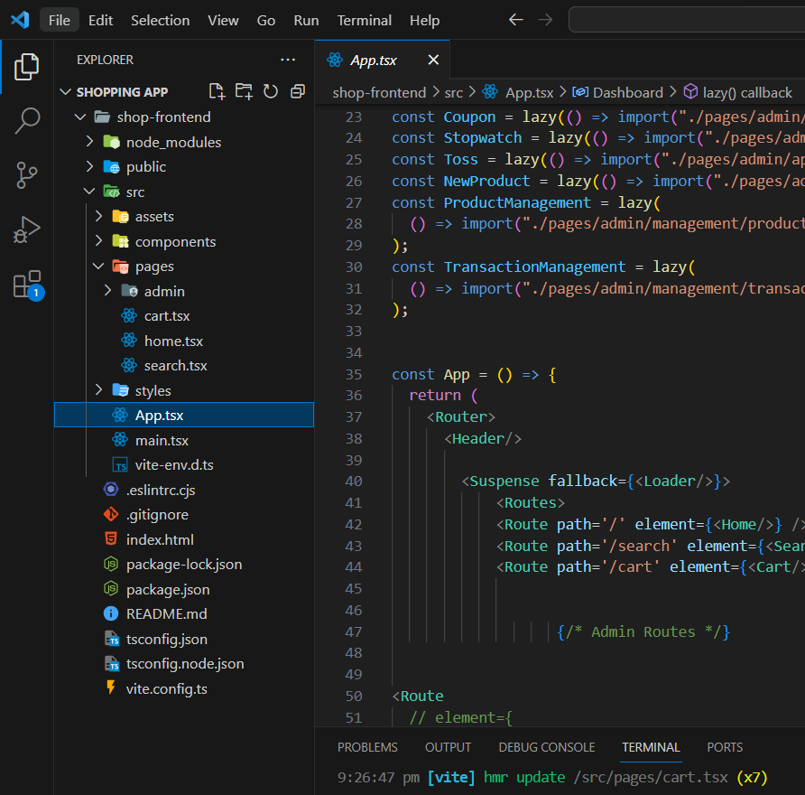This screenshot has height=795, width=805.
Task: Open the Extensions view icon
Action: (28, 285)
